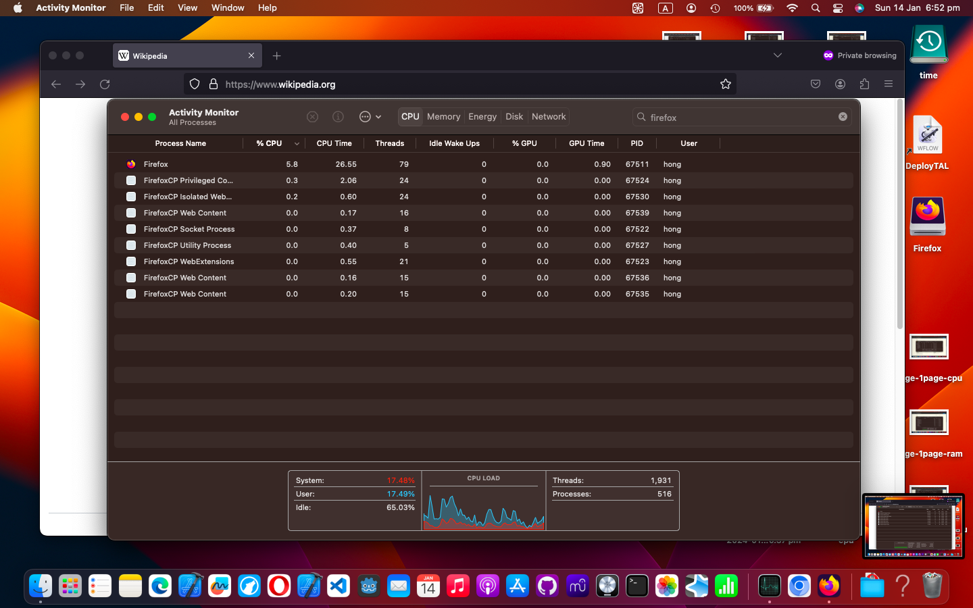Expand the toolbar chevron next to ellipsis
The width and height of the screenshot is (973, 608).
point(378,116)
